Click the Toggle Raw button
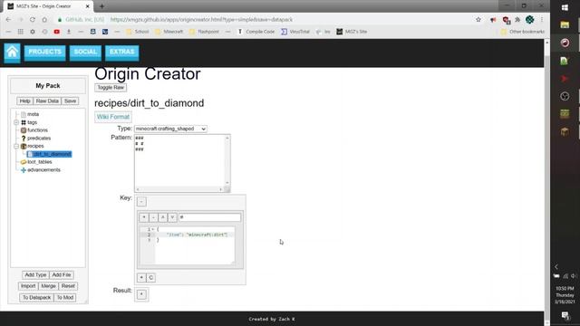Viewport: 580px width, 326px height. click(x=111, y=88)
